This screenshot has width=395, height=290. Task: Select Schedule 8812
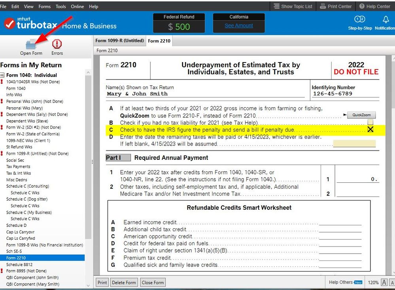tap(19, 264)
